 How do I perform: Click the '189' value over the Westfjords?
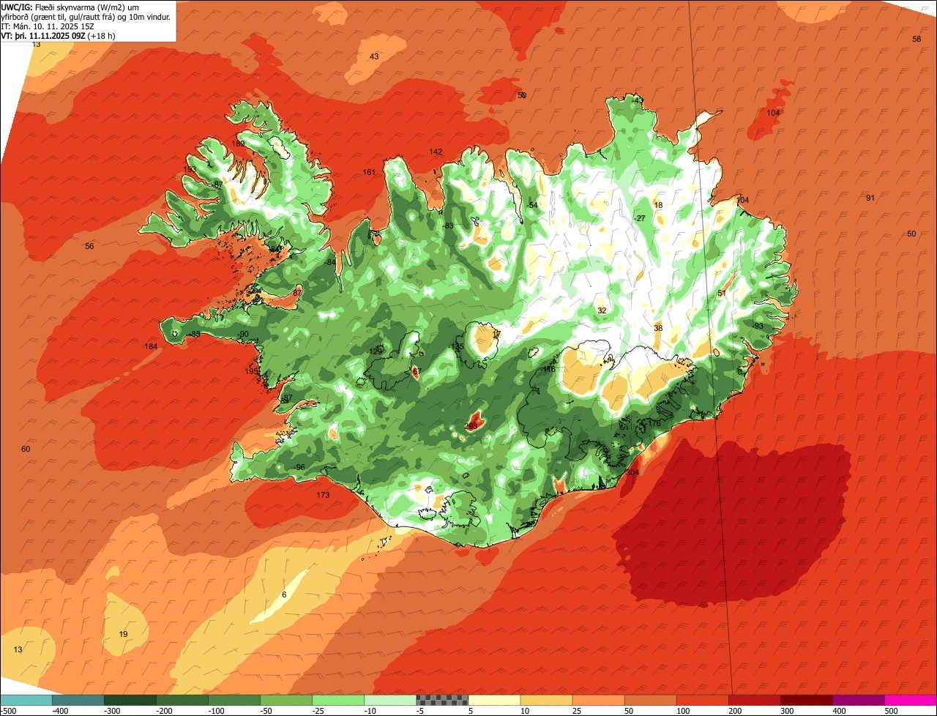point(239,143)
